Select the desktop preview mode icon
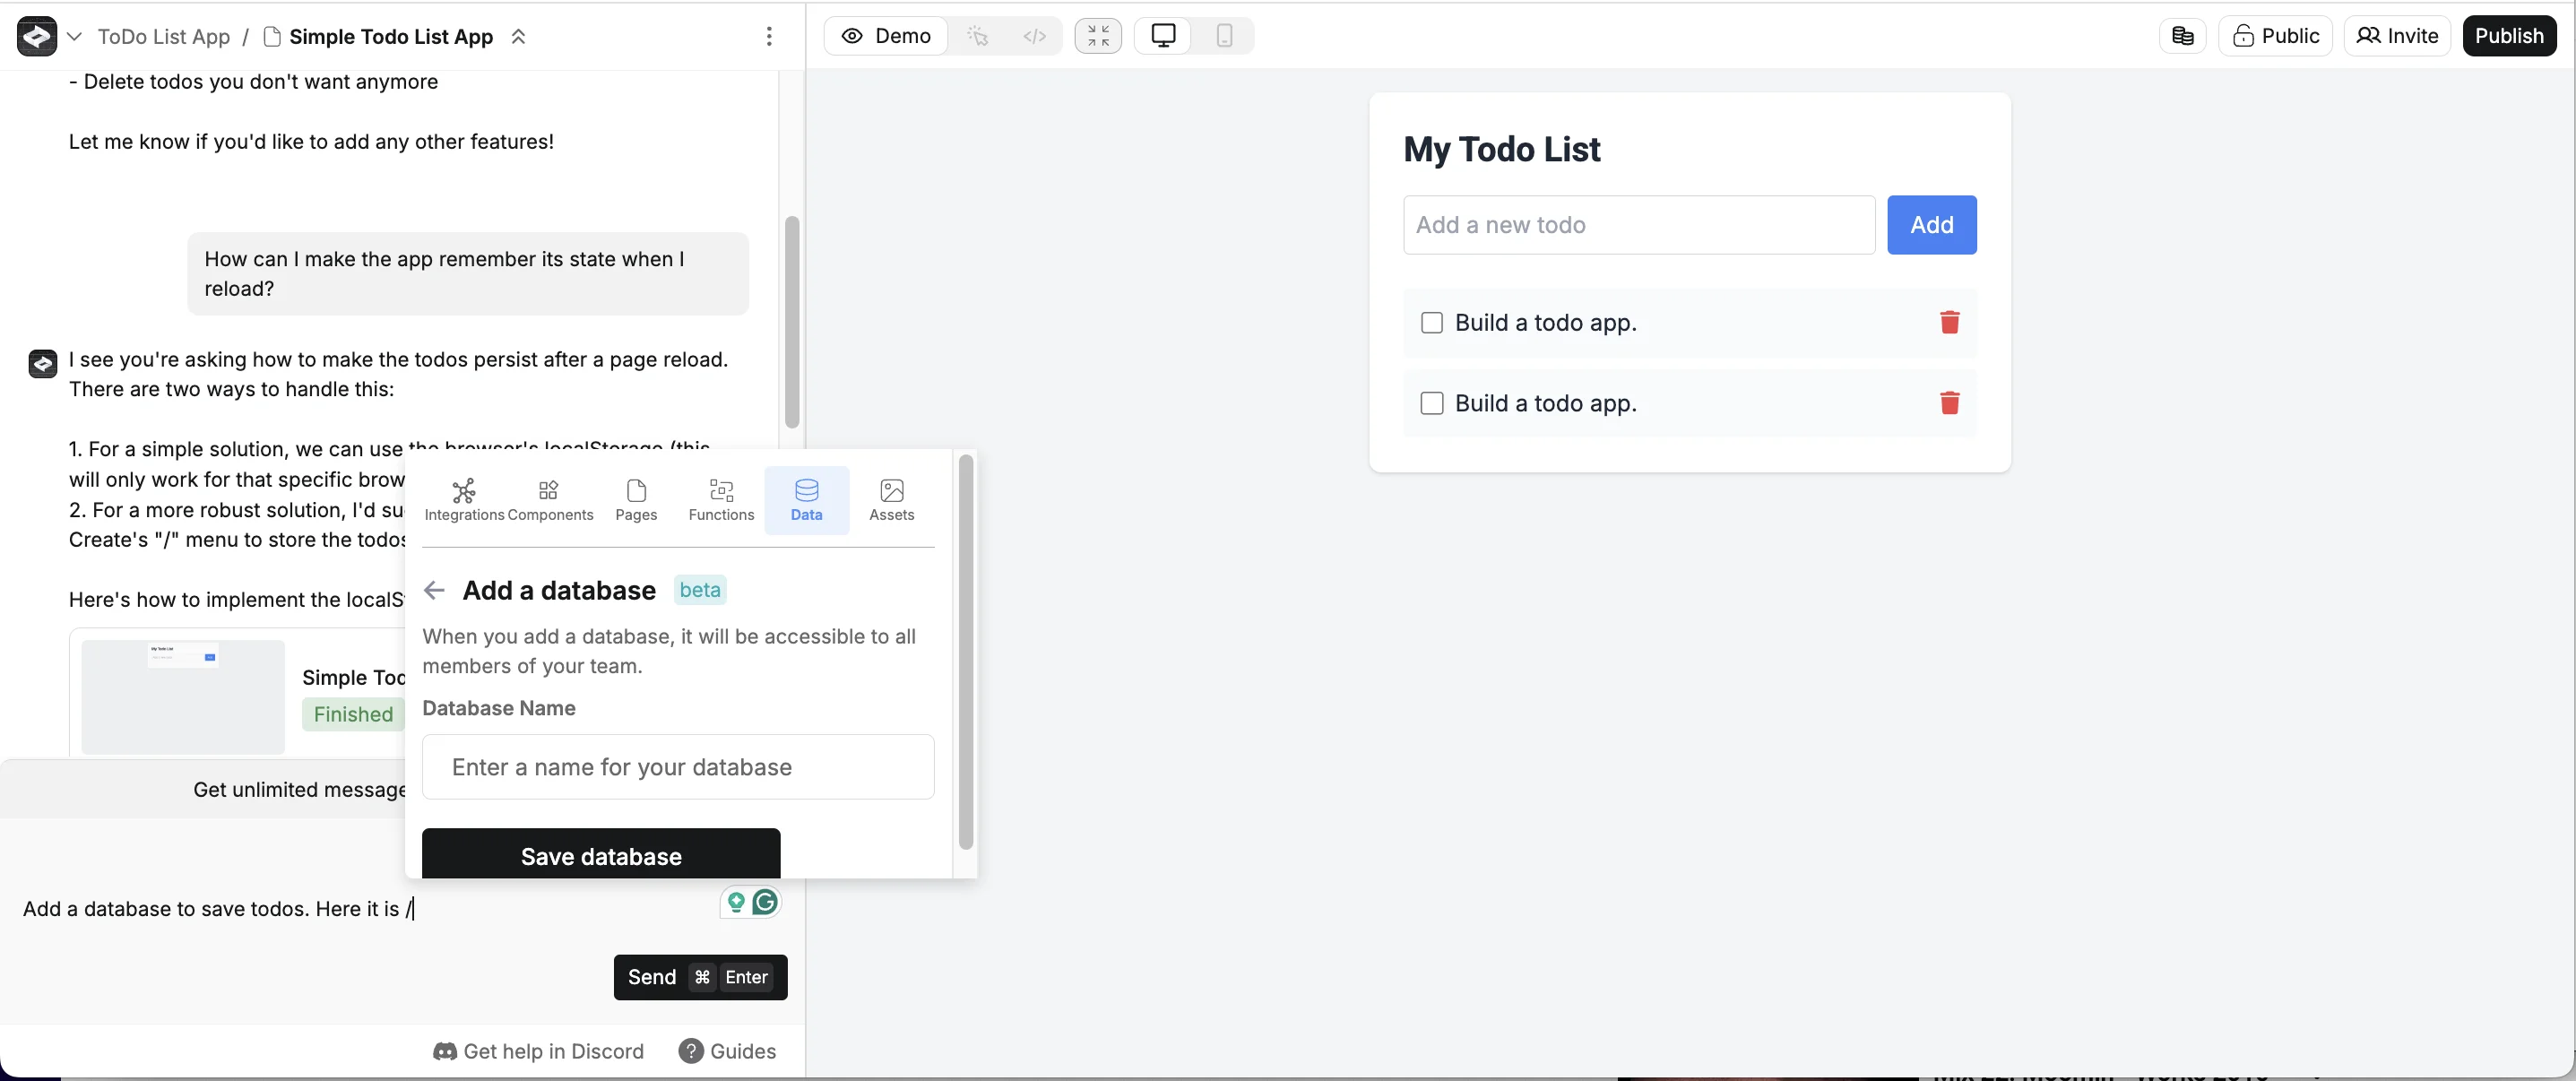 tap(1163, 36)
